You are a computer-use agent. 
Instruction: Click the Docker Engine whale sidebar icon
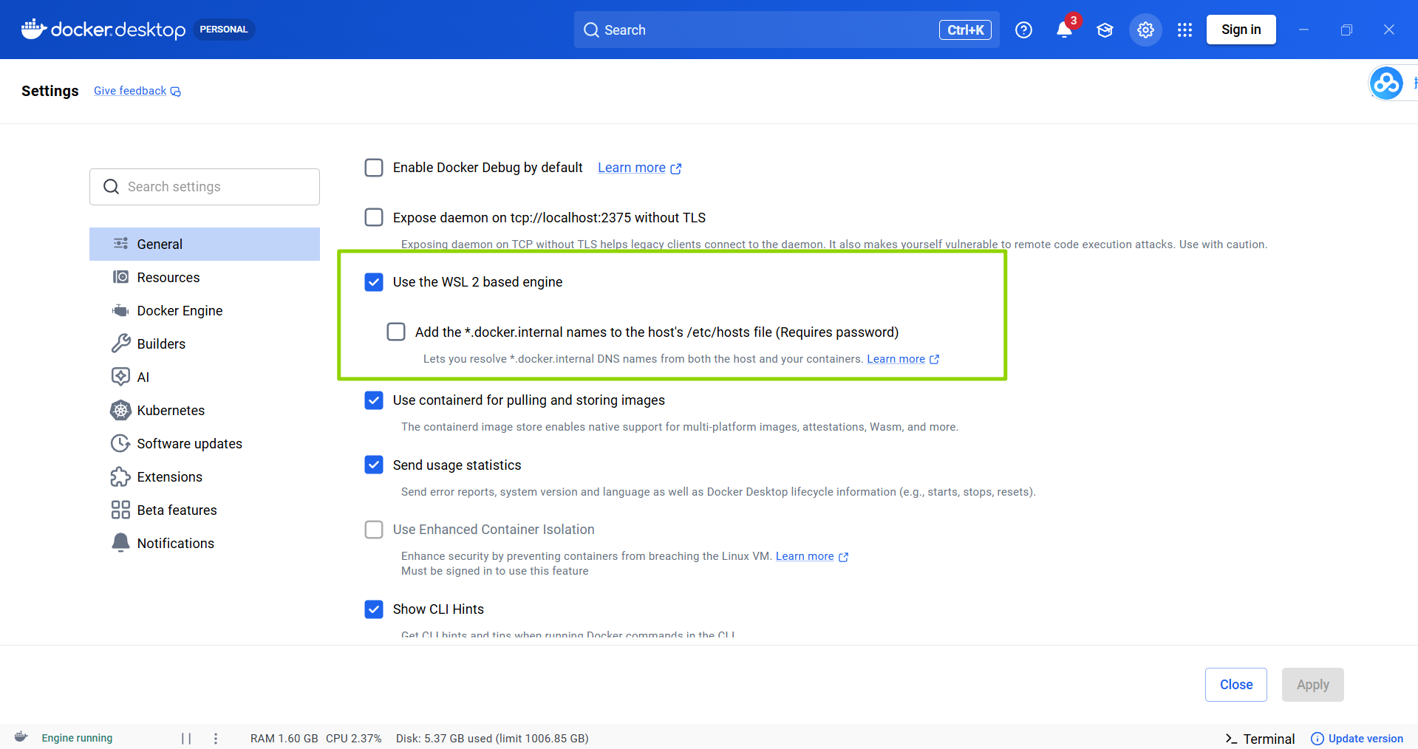120,310
